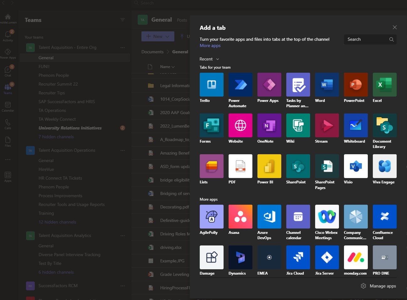Viewport: 407px width, 300px height.
Task: Add an Excel tab
Action: tap(384, 85)
